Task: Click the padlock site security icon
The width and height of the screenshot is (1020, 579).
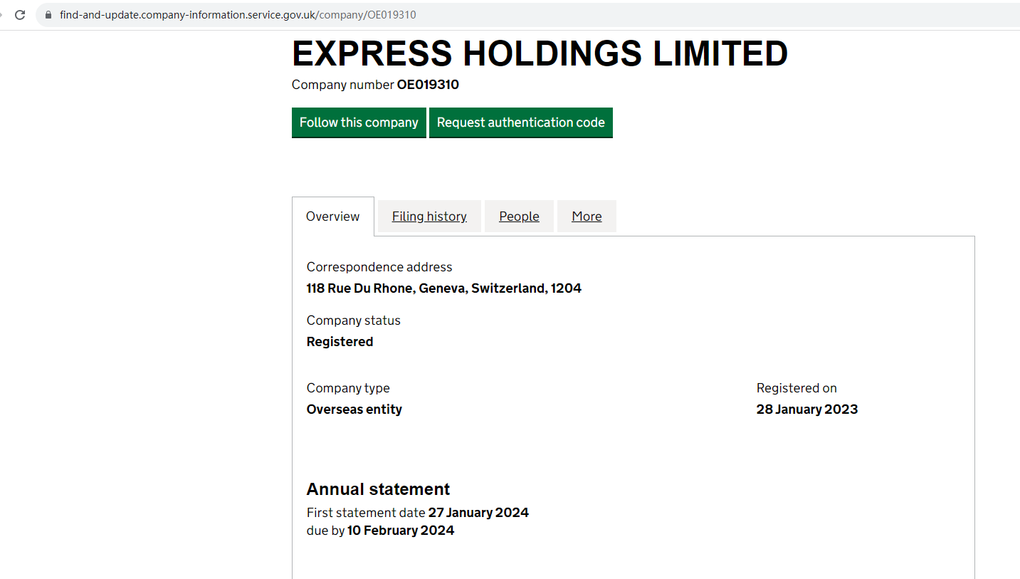Action: [48, 15]
